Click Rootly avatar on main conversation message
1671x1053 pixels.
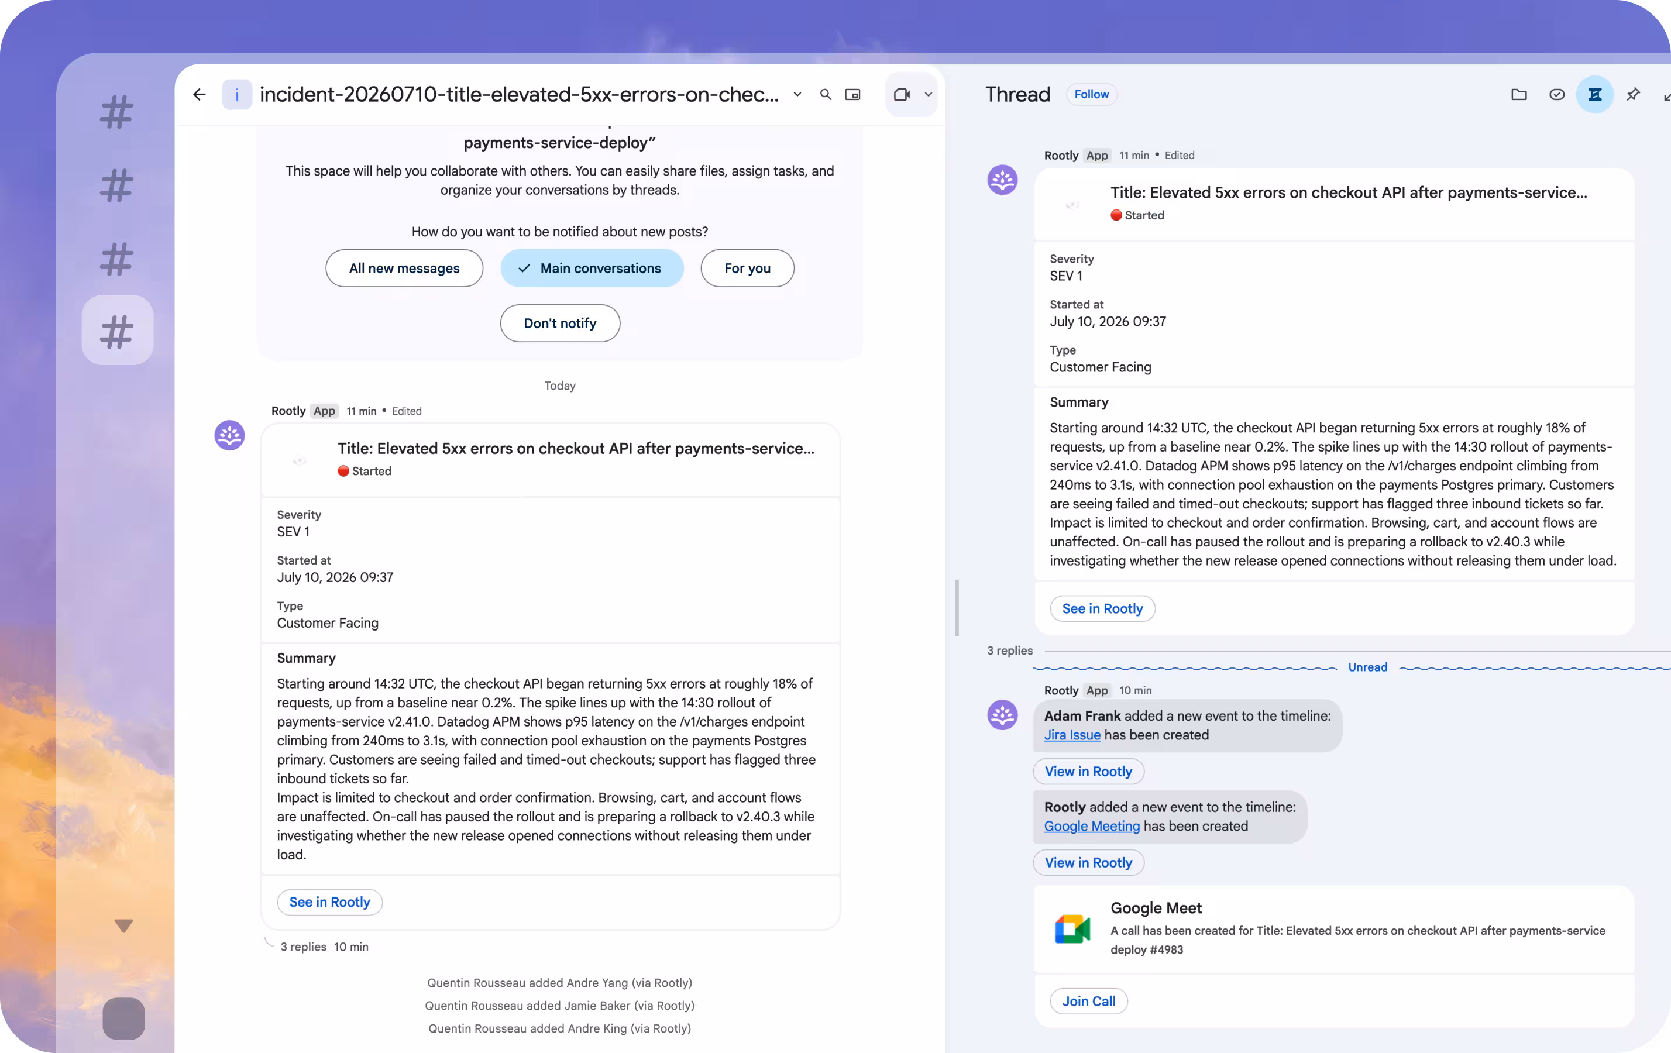click(230, 436)
